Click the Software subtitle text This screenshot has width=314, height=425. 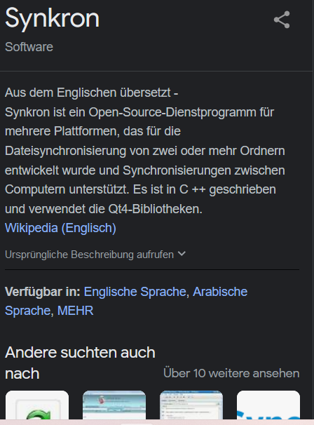pos(29,47)
